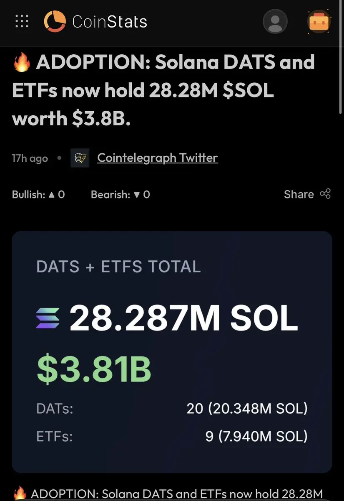
Task: Open the DATS + ETFS TOTAL image card
Action: pyautogui.click(x=172, y=352)
